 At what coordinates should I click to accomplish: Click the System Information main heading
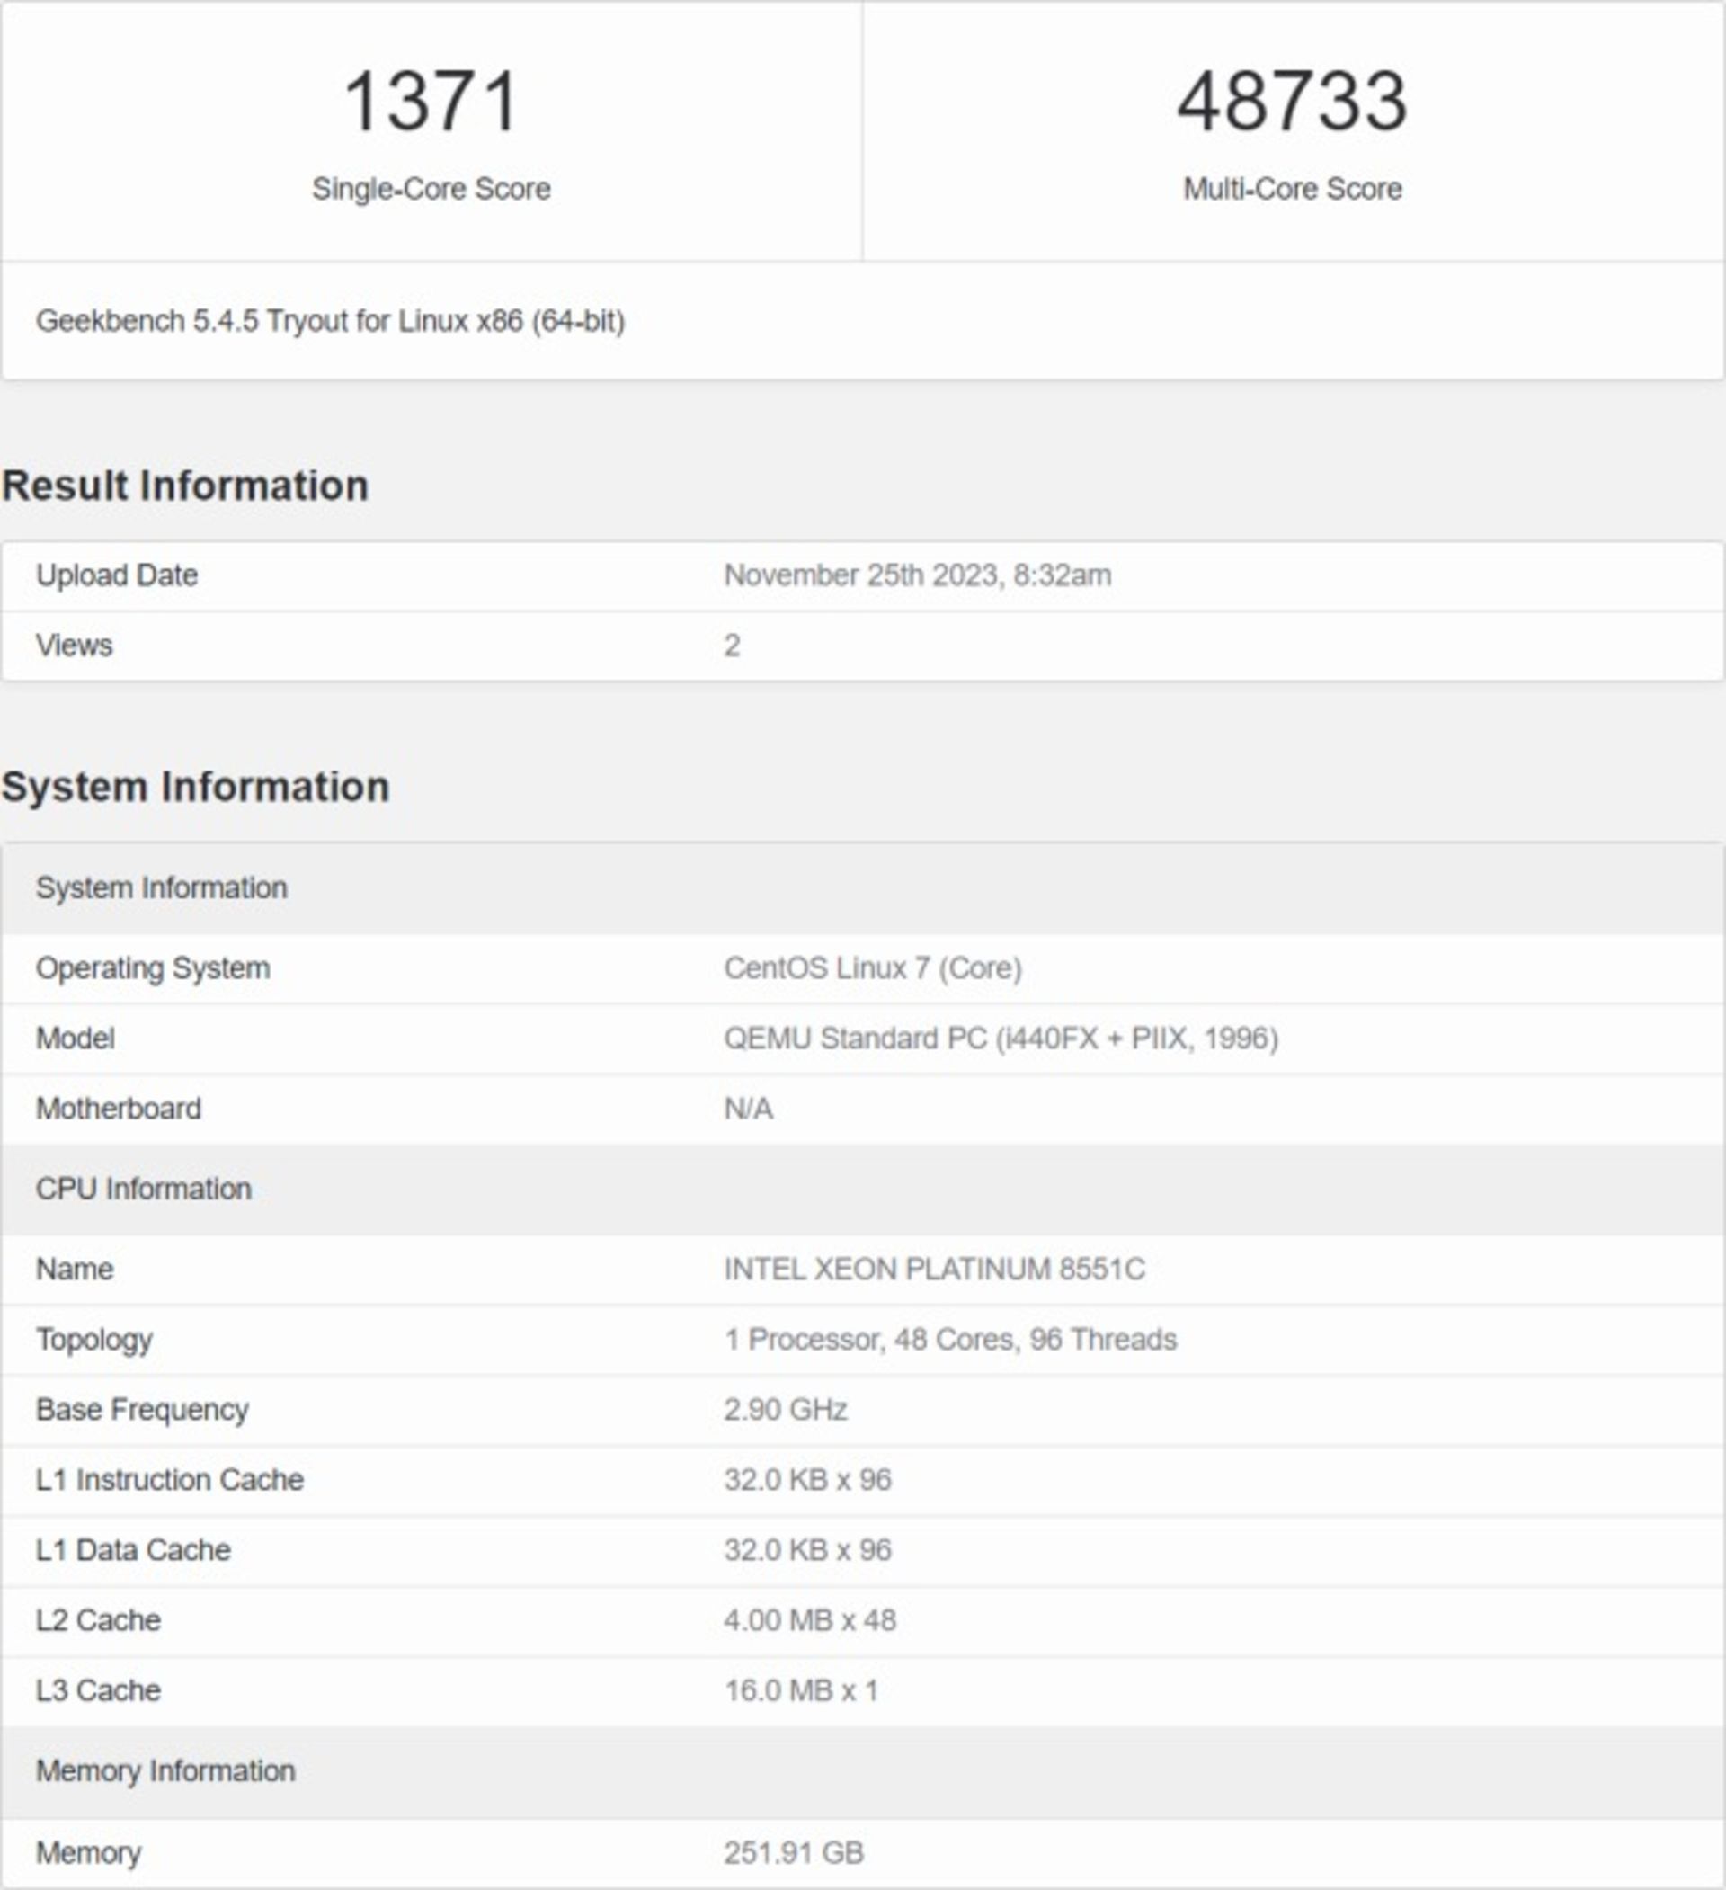[x=195, y=787]
